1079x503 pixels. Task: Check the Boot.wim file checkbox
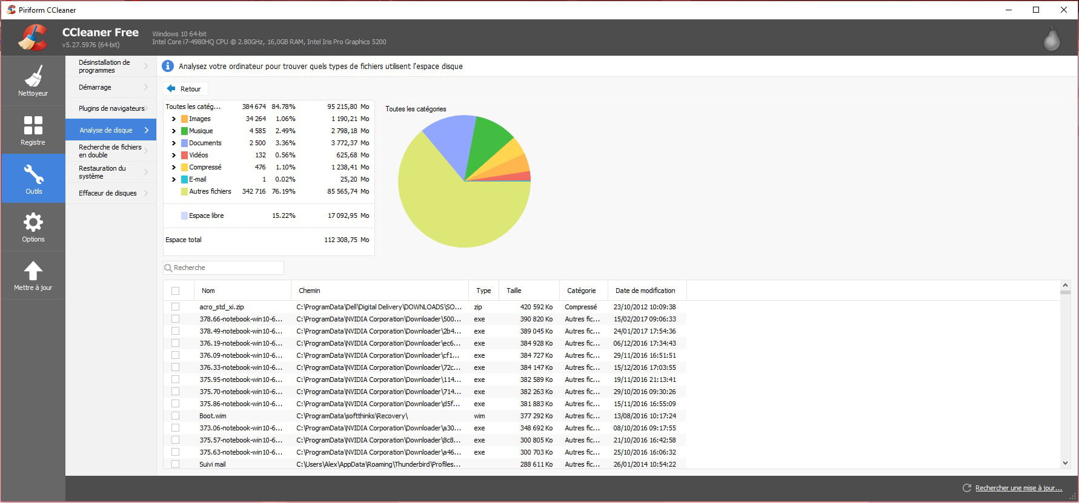coord(175,416)
